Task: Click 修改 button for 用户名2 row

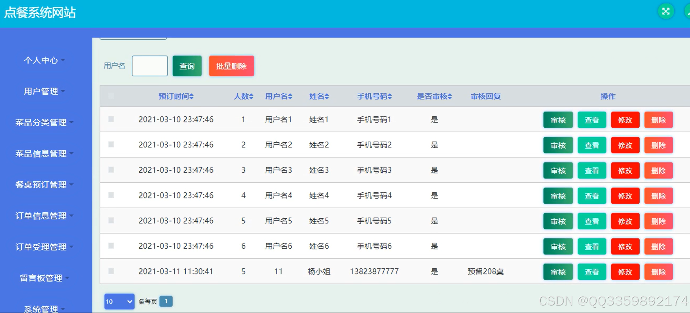Action: [625, 145]
